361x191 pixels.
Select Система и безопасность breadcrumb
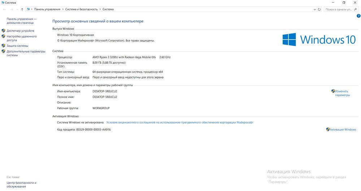[82, 9]
